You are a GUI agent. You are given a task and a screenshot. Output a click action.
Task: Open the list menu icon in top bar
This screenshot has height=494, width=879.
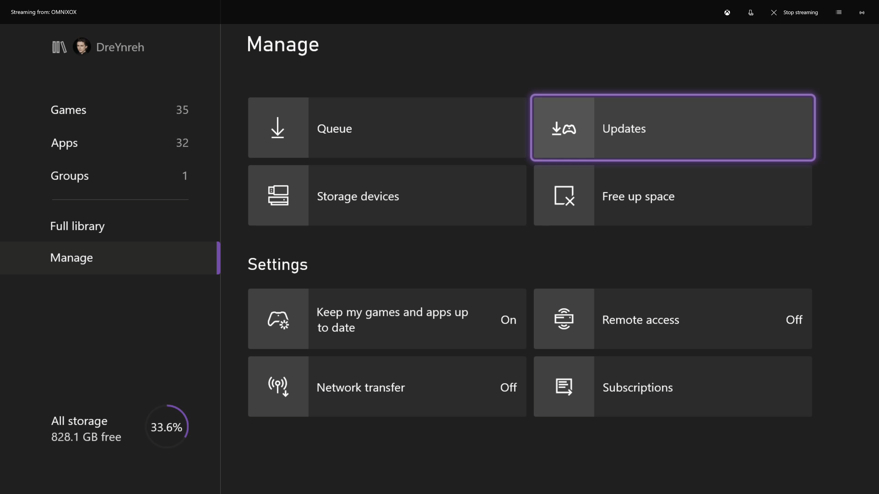pos(838,12)
